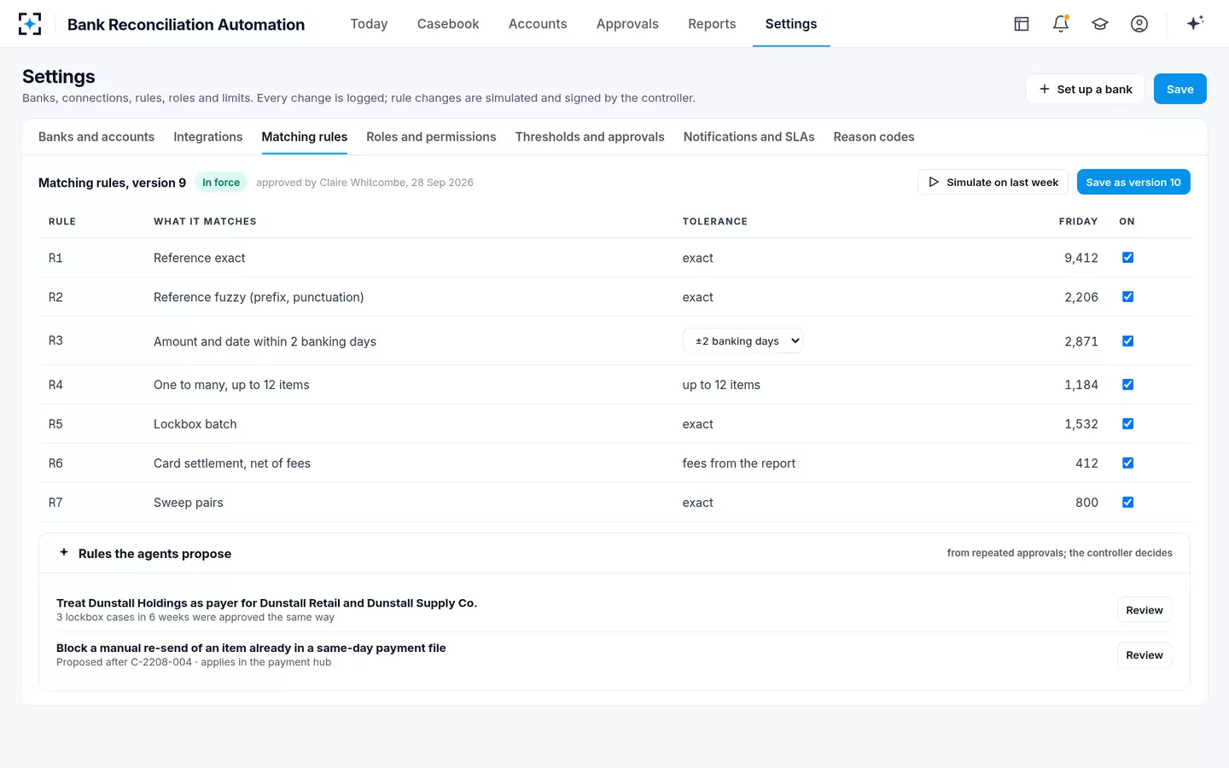
Task: Go to the Today tab
Action: point(369,24)
